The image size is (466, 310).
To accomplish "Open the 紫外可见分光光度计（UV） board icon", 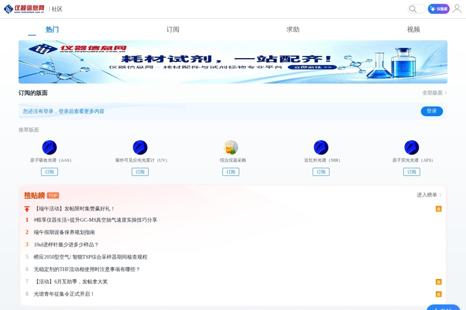I will [140, 148].
